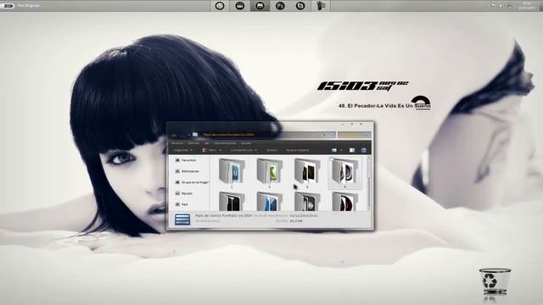Open the Archivo menu
The image size is (543, 305).
[x=177, y=143]
